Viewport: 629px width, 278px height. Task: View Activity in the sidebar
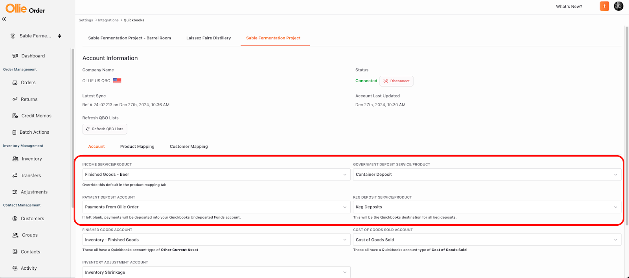tap(29, 268)
